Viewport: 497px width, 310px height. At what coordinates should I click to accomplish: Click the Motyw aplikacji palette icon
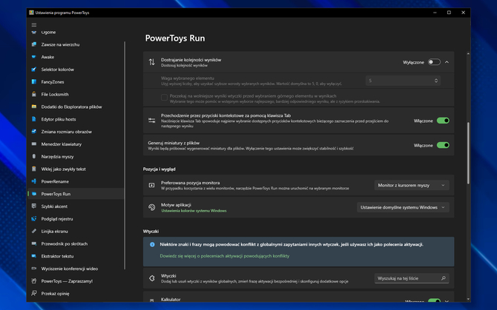click(x=152, y=207)
